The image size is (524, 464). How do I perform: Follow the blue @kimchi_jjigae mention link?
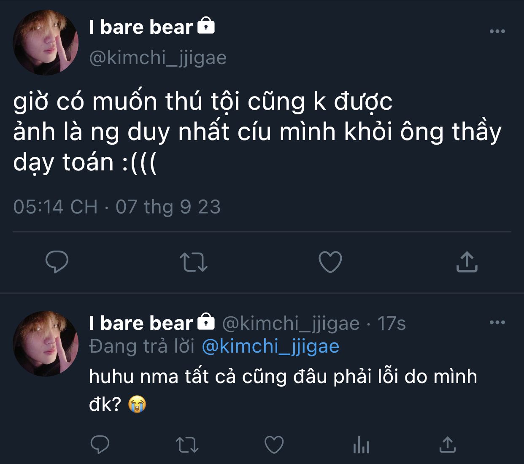click(x=270, y=346)
